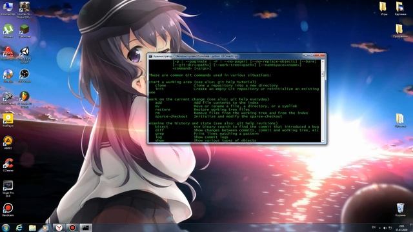Screen dimensions: 413x232
Task: Launch the Unity desktop shortcut
Action: click(25, 54)
